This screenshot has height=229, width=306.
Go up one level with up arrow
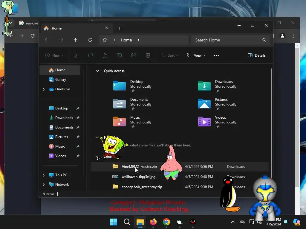76,40
